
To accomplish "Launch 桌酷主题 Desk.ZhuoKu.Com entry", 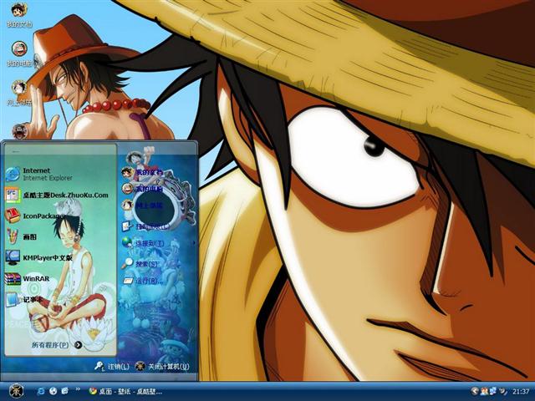I will (x=60, y=195).
